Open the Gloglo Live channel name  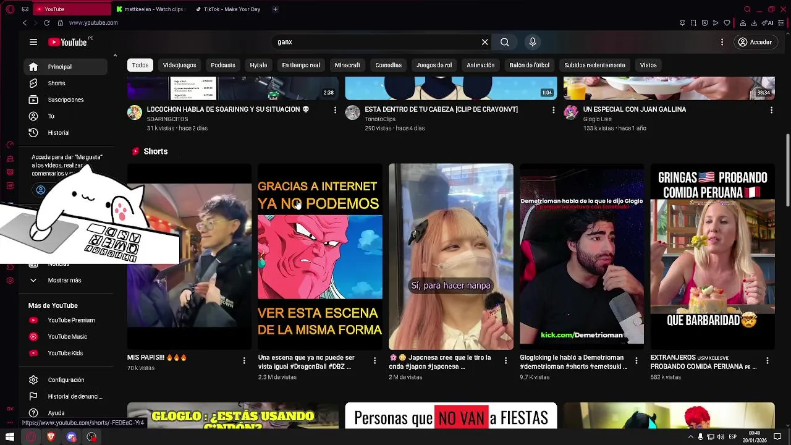tap(598, 119)
